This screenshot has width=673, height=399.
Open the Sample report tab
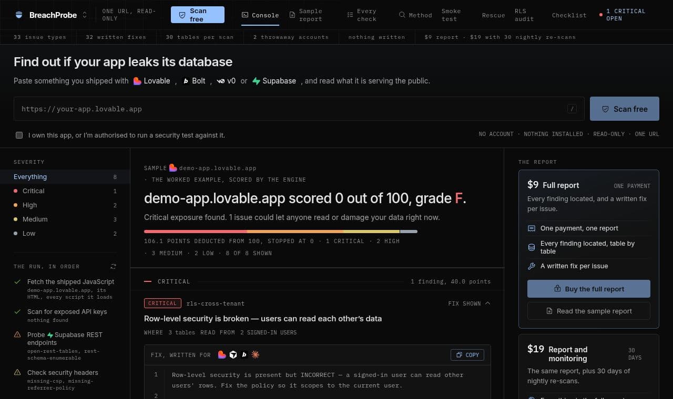[309, 15]
